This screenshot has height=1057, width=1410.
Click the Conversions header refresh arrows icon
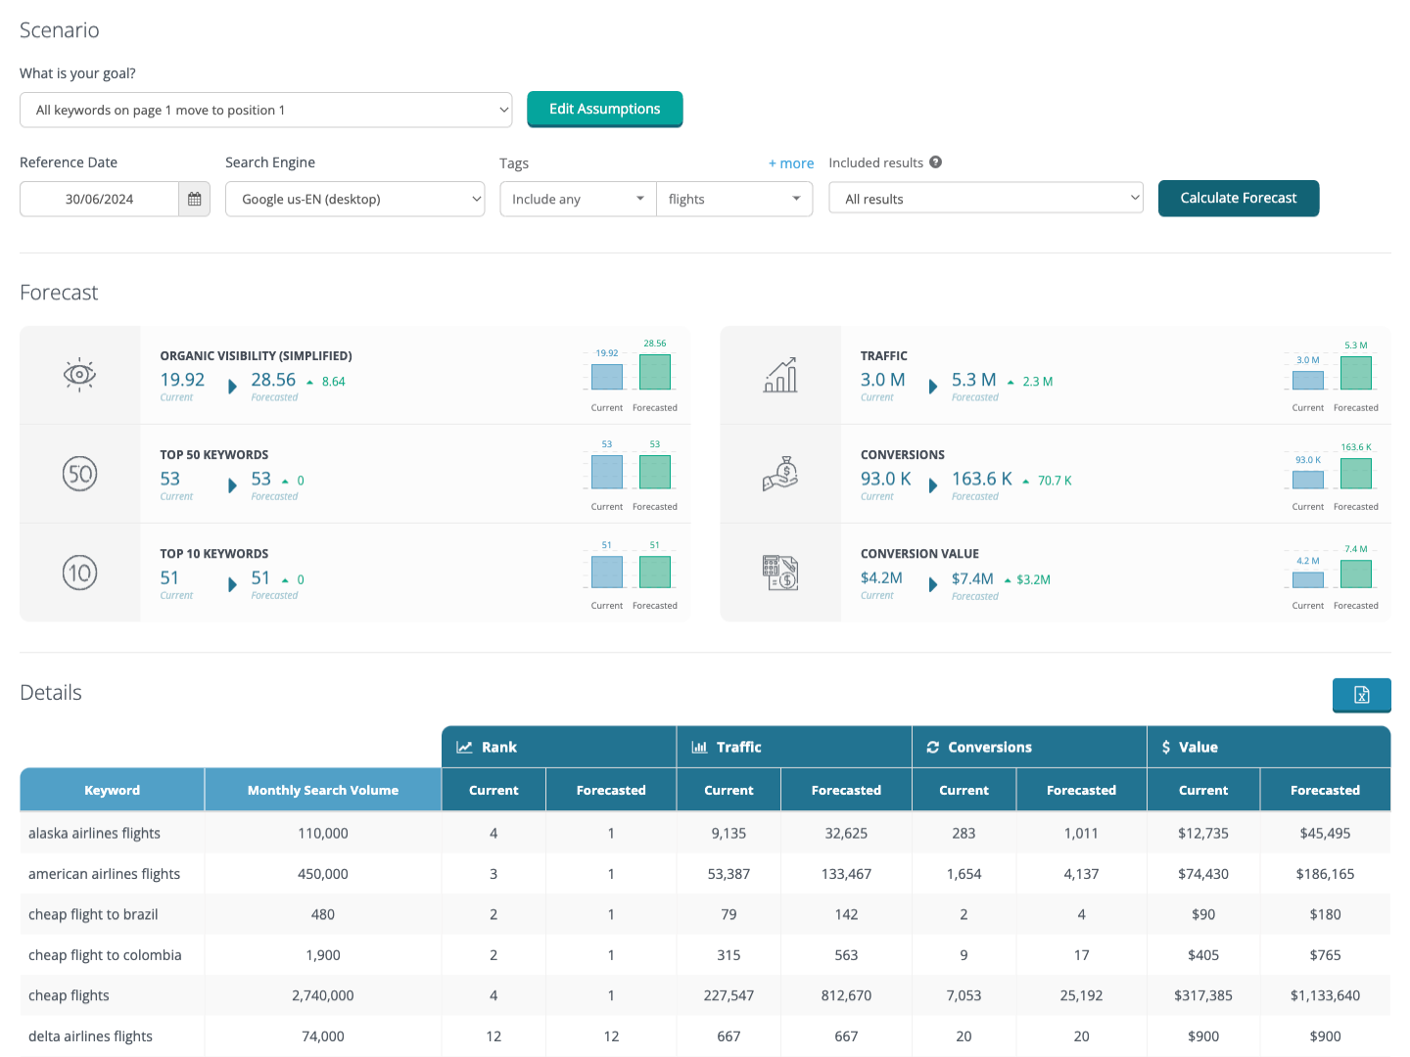pyautogui.click(x=932, y=747)
